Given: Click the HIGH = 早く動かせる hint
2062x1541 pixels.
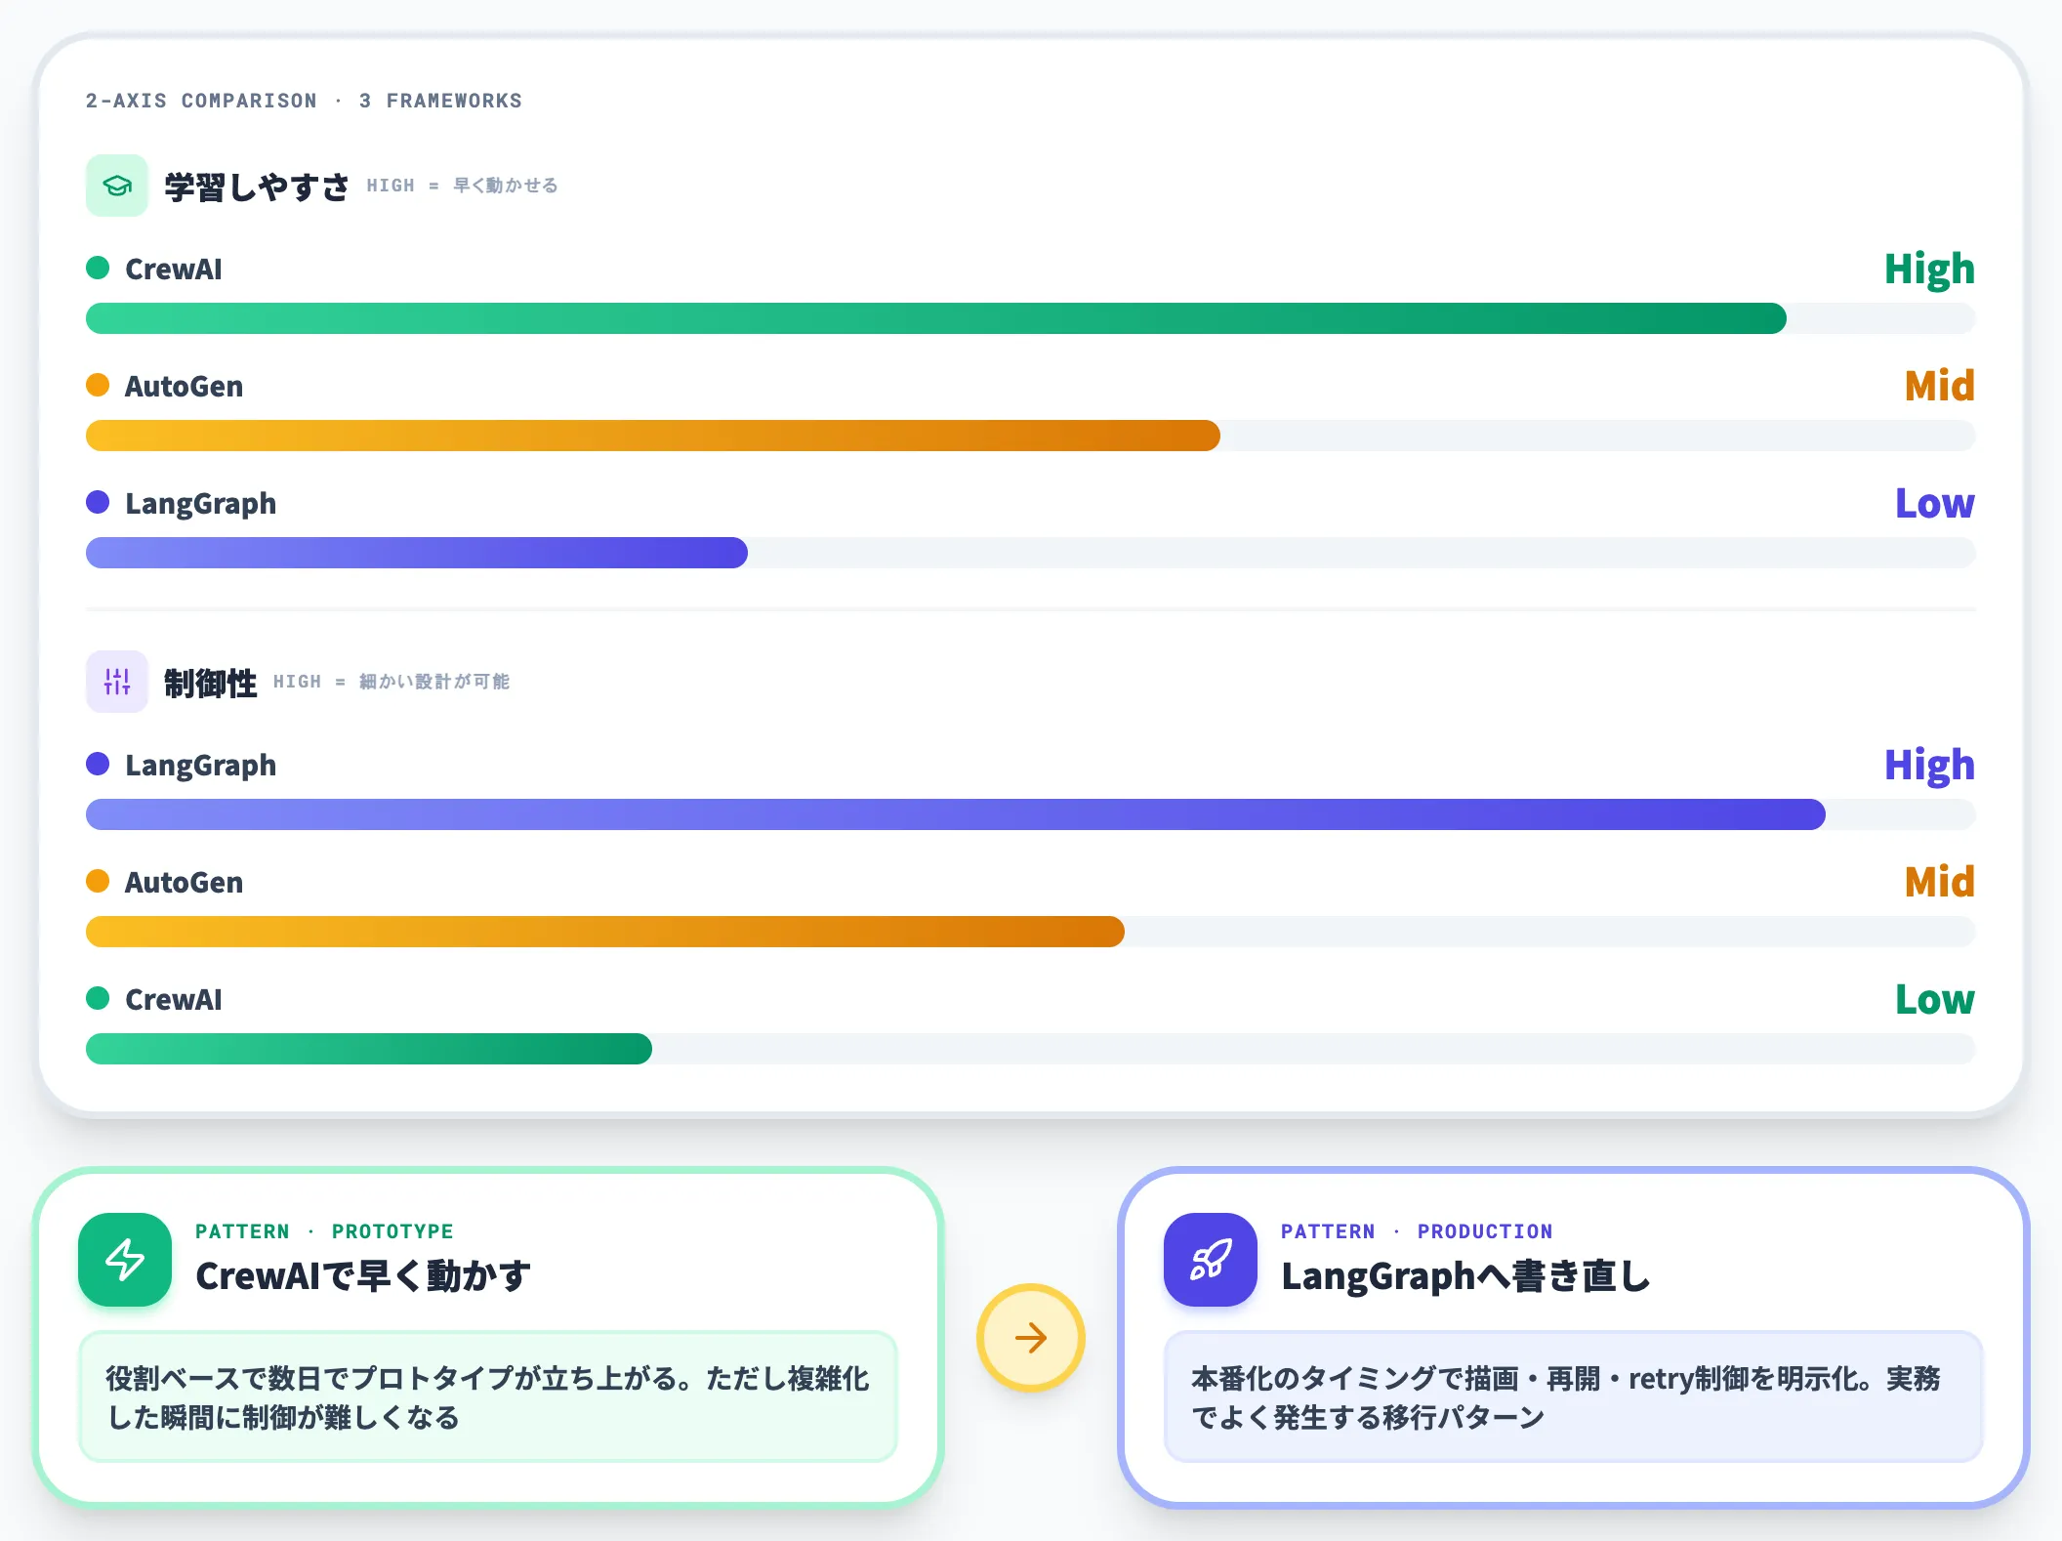Looking at the screenshot, I should point(462,186).
